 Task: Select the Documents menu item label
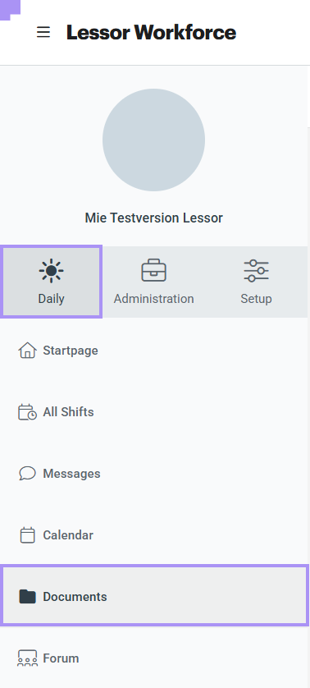click(x=75, y=597)
